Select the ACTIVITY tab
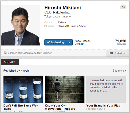 coord(10,62)
